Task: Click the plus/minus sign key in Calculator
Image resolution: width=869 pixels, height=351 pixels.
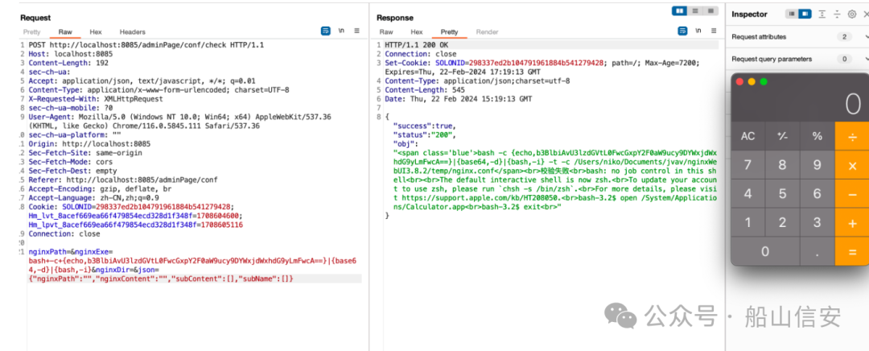Action: pyautogui.click(x=783, y=136)
